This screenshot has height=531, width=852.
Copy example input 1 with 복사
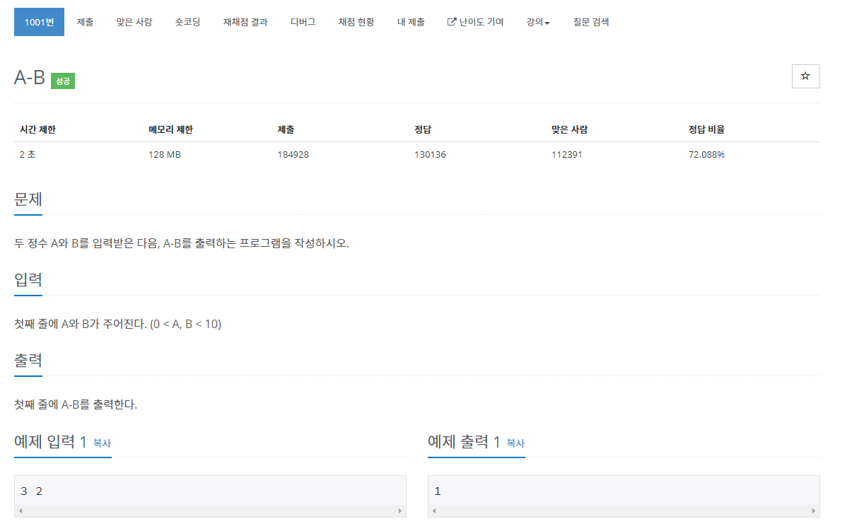click(x=102, y=443)
